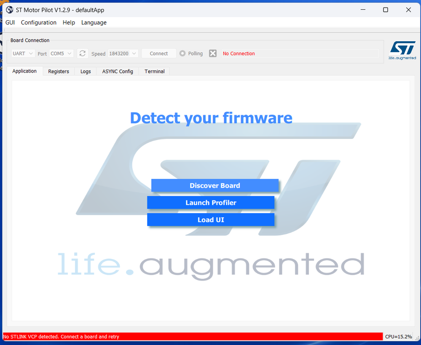Open the COM5 port dropdown

coord(61,53)
